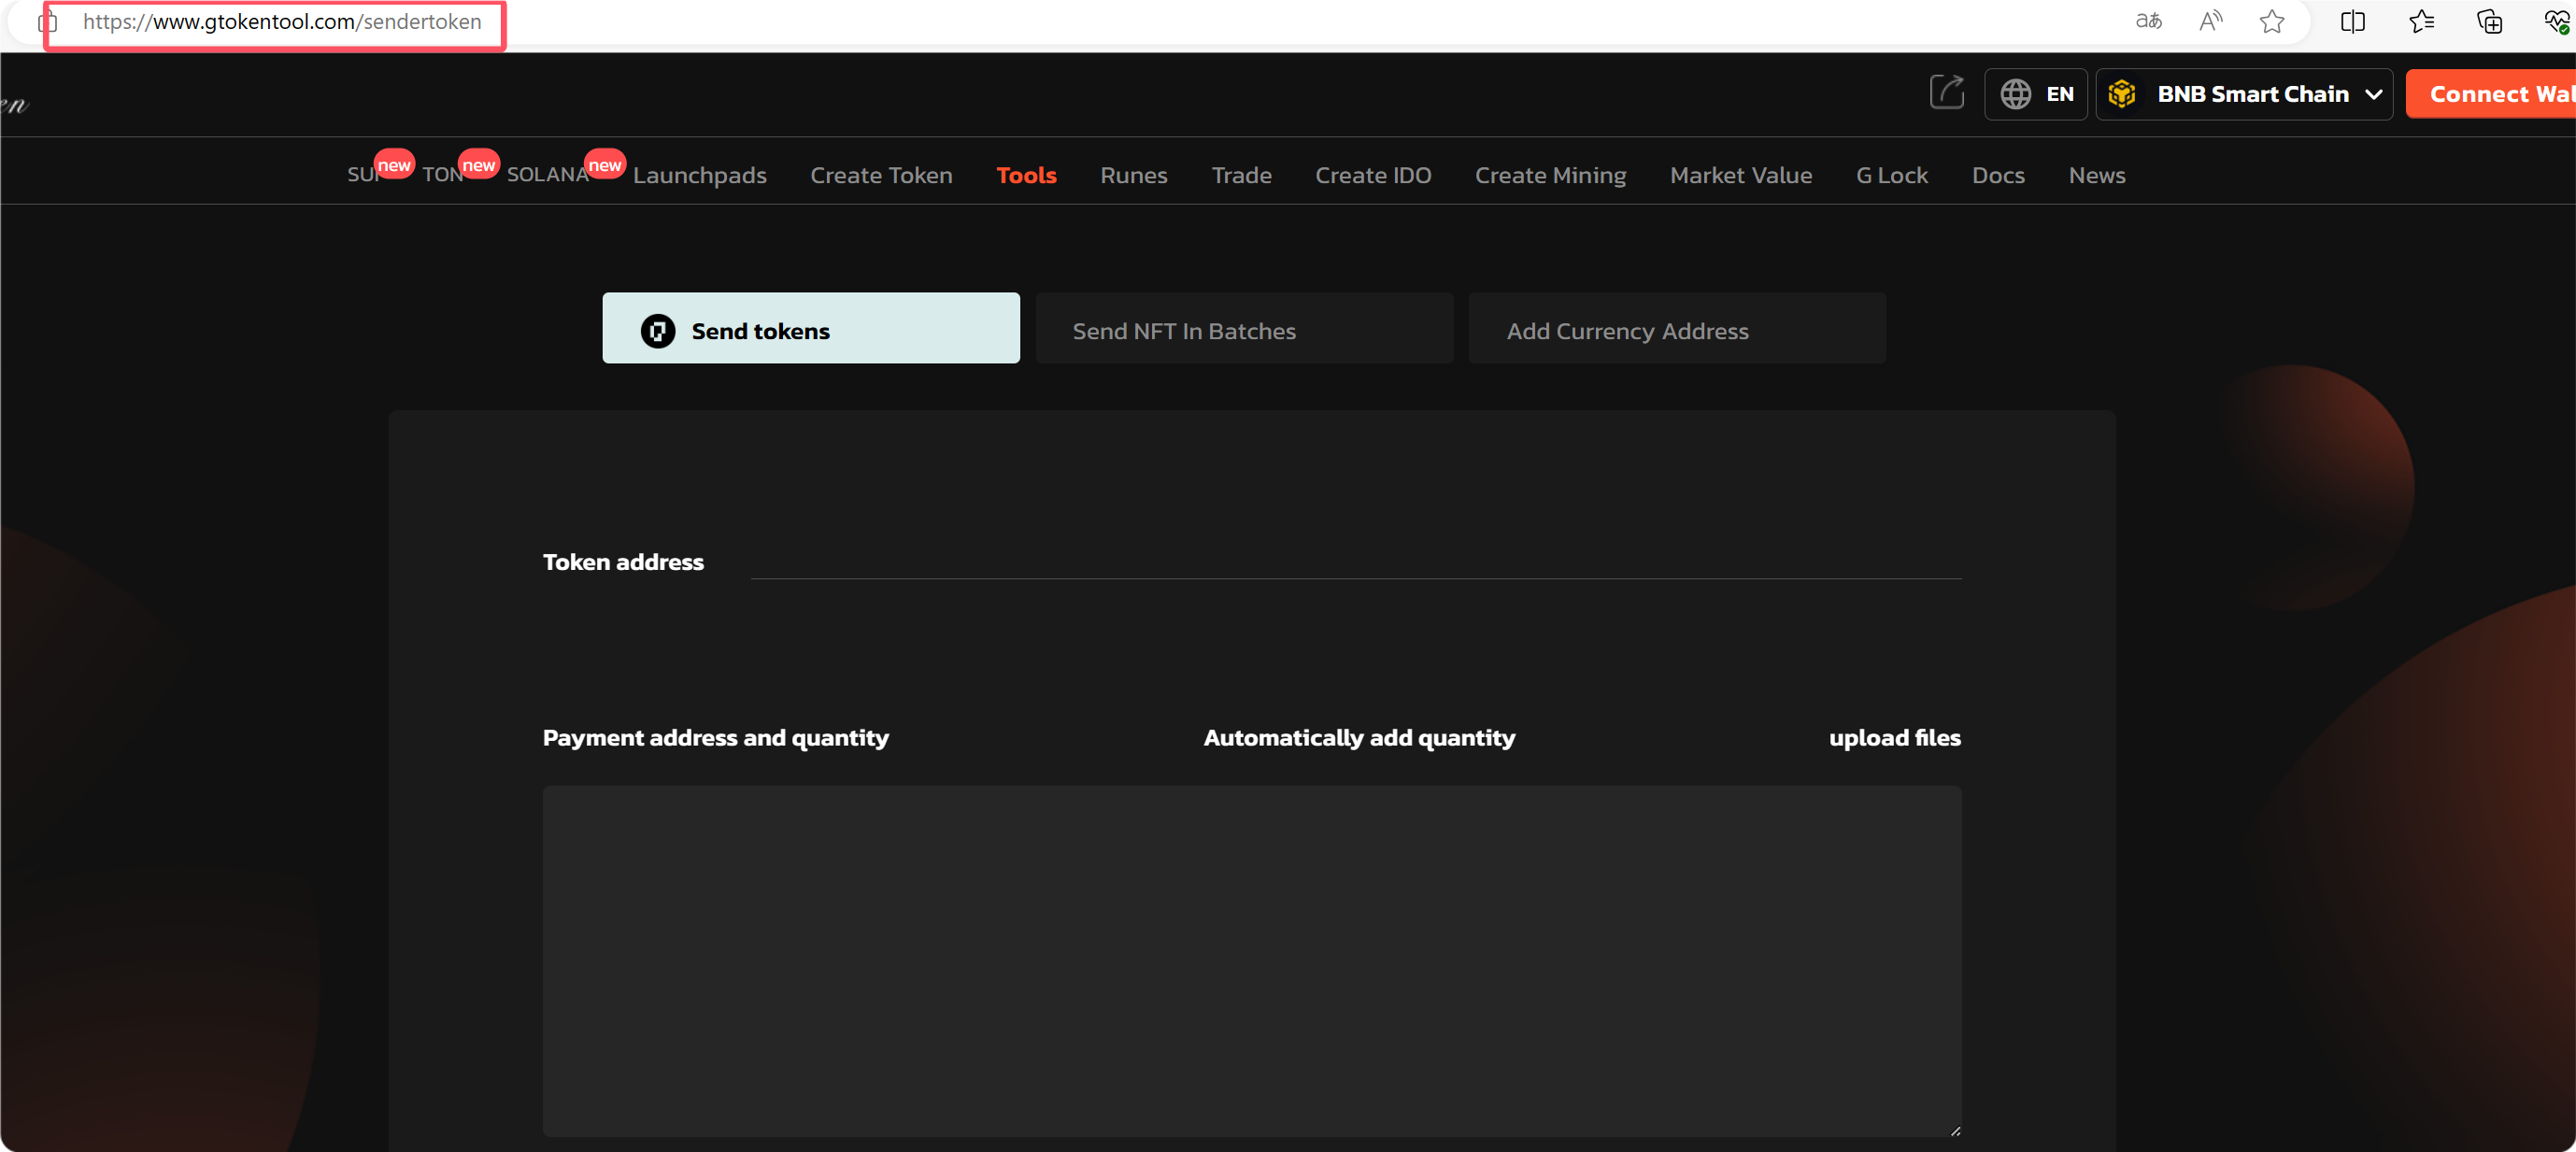The image size is (2576, 1152).
Task: Open split screen browser icon
Action: pyautogui.click(x=2352, y=21)
